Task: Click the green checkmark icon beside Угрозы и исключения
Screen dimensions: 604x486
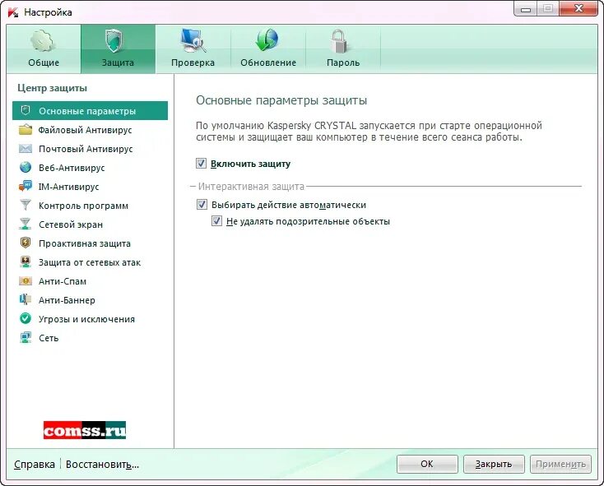Action: click(x=26, y=318)
